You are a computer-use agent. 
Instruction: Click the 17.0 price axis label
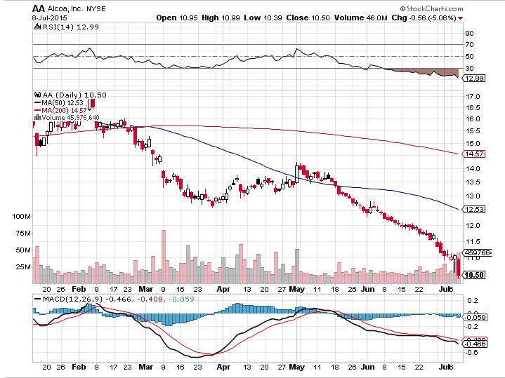pos(473,97)
